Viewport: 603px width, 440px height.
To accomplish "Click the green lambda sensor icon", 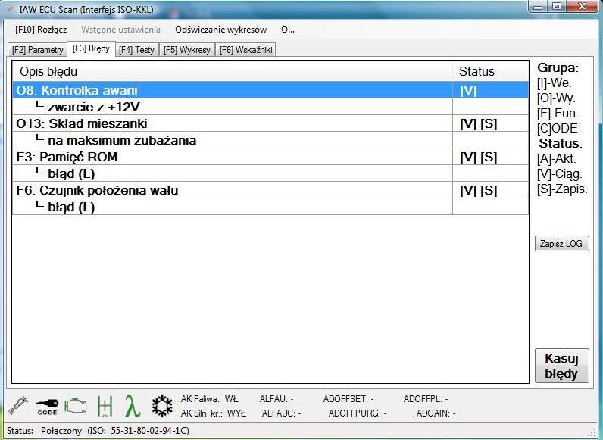I will point(132,406).
